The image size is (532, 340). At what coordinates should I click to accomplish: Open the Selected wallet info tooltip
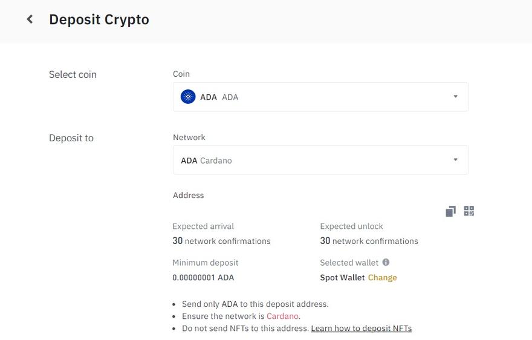click(386, 262)
